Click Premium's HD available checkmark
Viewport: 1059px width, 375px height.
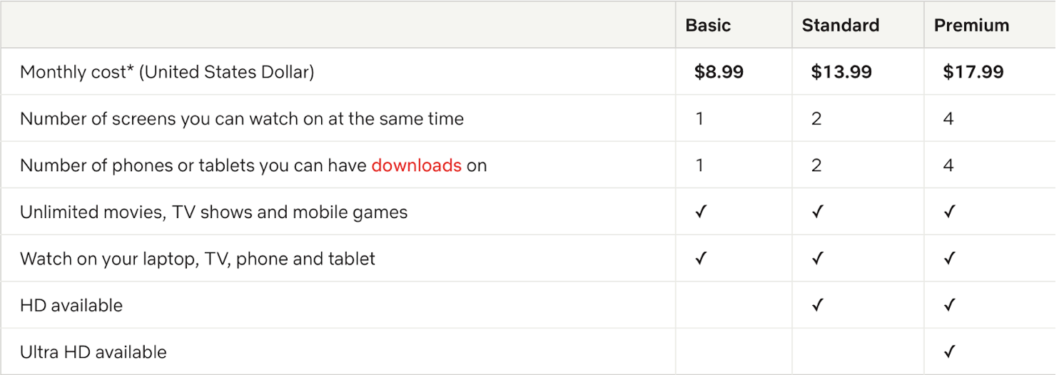click(x=948, y=305)
